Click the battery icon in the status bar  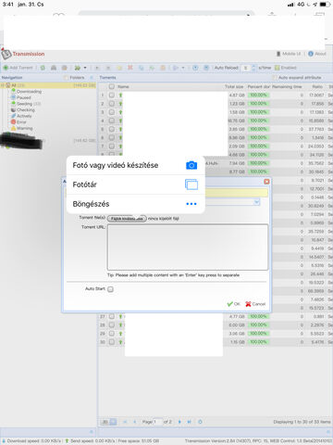325,5
